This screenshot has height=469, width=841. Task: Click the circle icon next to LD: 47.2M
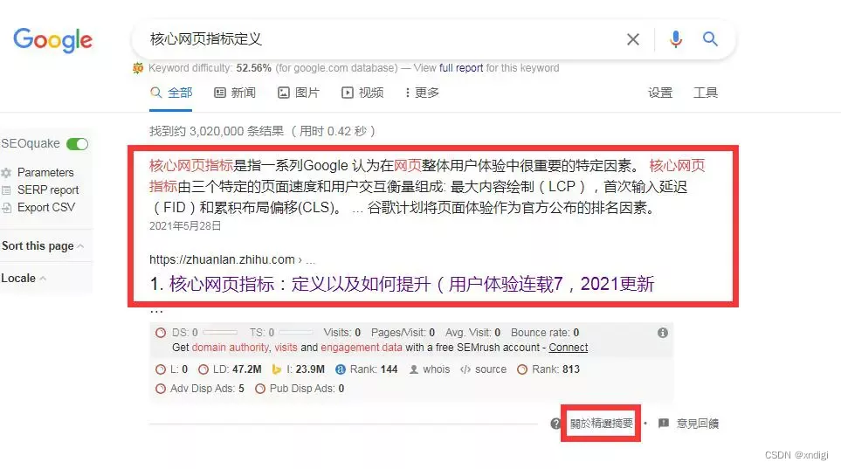pos(203,369)
